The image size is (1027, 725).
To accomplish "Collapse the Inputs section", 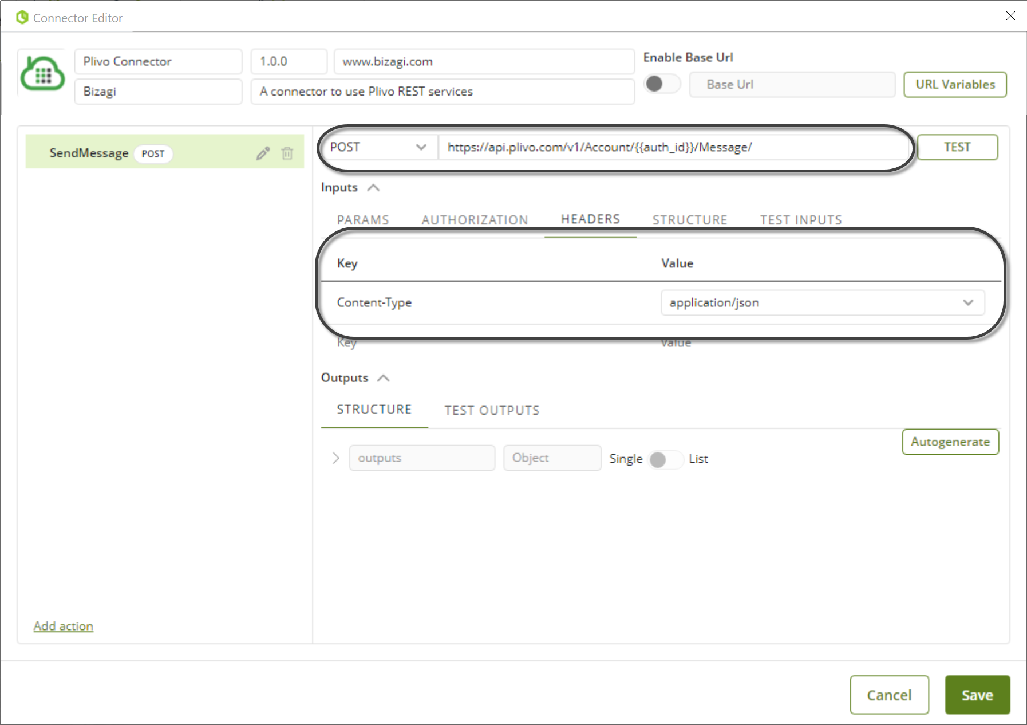I will (x=373, y=188).
